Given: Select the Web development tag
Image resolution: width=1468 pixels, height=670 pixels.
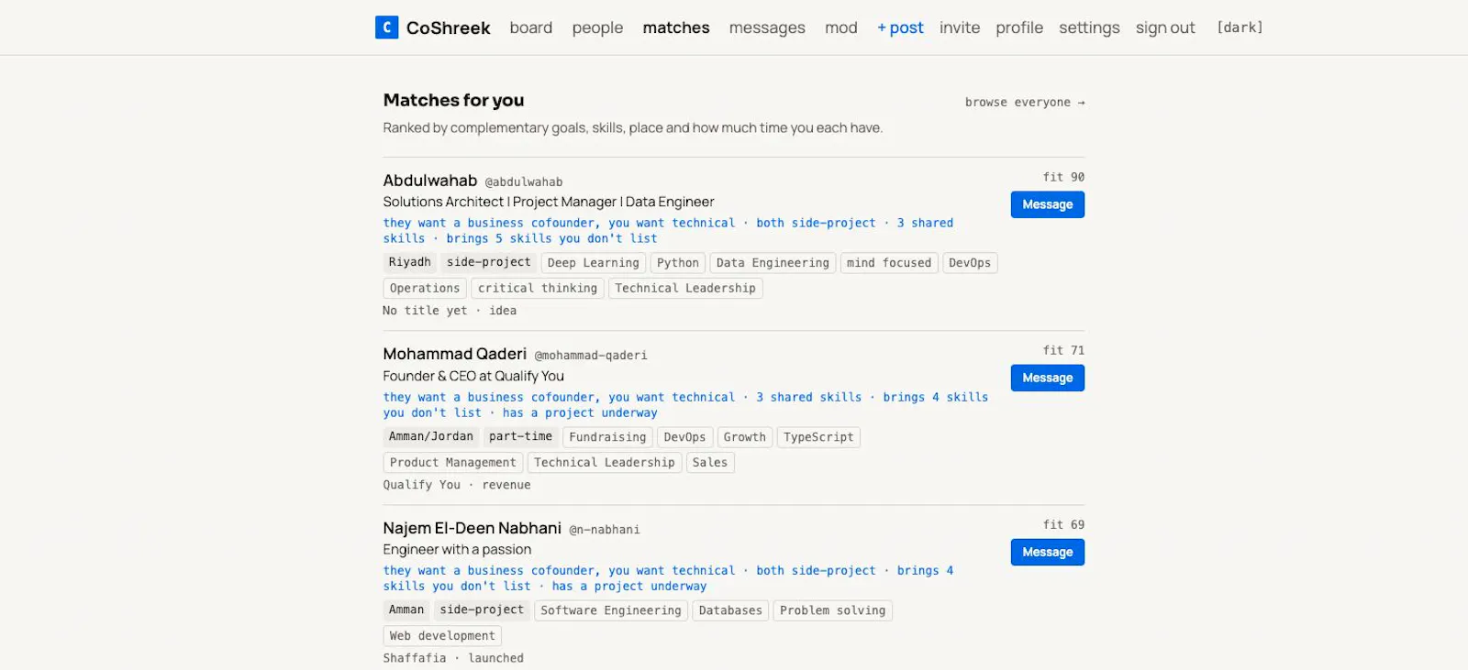Looking at the screenshot, I should coord(442,636).
